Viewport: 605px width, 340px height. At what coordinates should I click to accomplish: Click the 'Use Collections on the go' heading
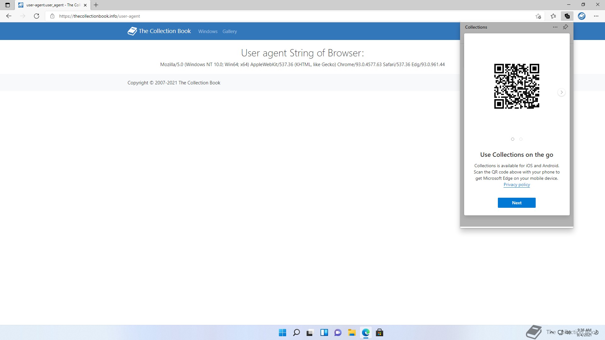[517, 155]
